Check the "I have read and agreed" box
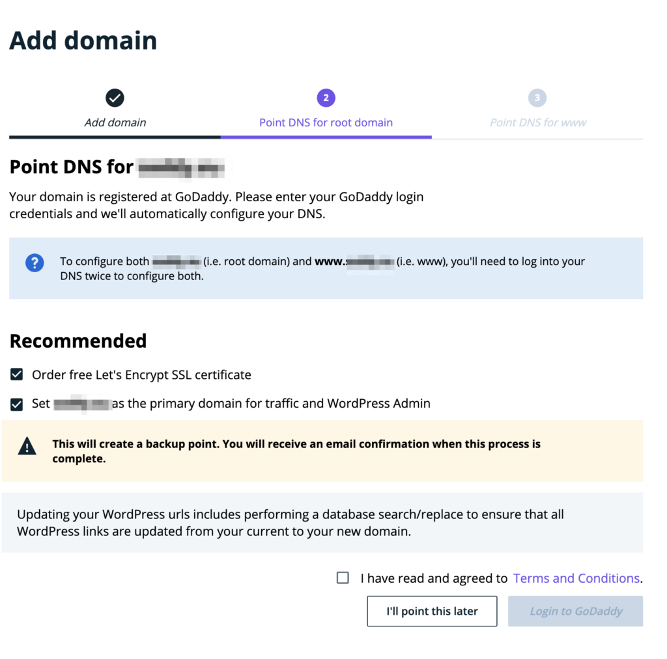667x659 pixels. click(x=343, y=578)
